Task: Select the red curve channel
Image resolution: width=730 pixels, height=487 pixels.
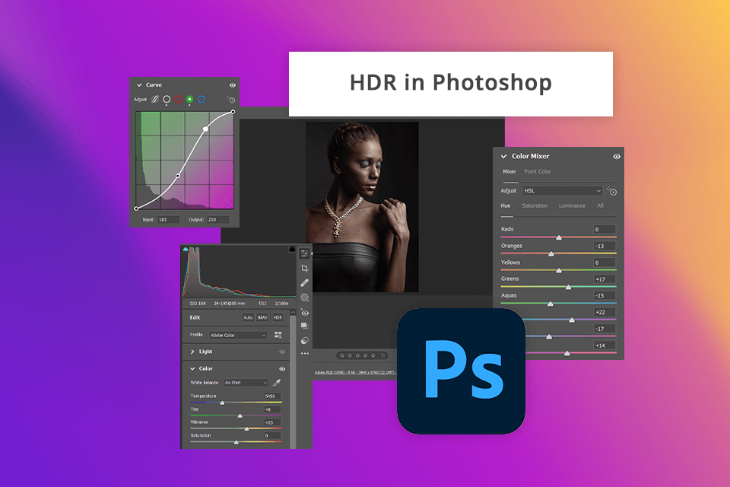Action: tap(178, 99)
